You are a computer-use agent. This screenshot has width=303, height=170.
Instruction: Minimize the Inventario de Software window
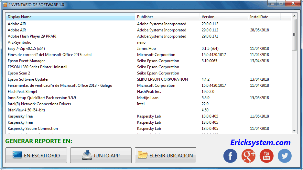[x=272, y=4]
